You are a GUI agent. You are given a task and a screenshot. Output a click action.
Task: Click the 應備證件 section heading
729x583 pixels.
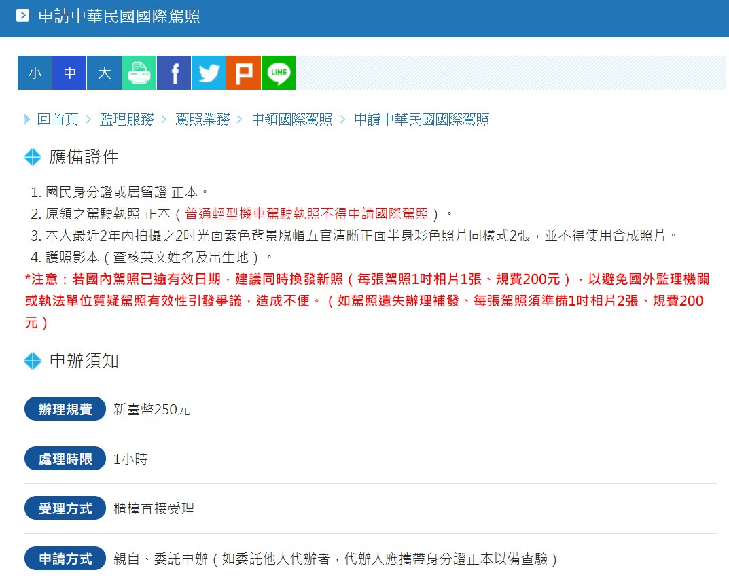(x=84, y=158)
